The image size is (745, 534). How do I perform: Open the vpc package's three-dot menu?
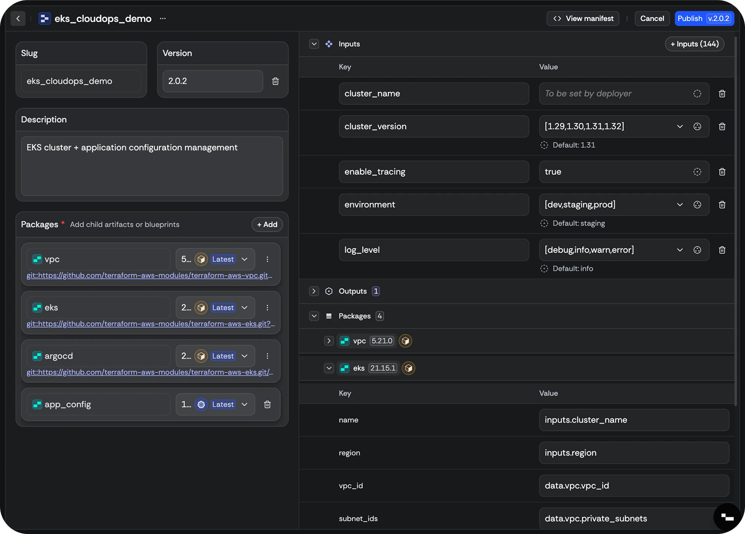(x=267, y=259)
